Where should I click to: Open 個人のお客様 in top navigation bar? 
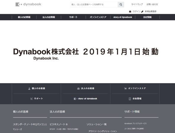click(24, 17)
